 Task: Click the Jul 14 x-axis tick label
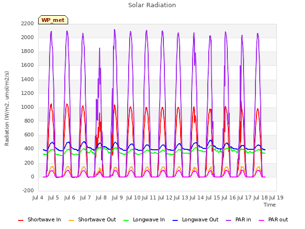(197, 198)
